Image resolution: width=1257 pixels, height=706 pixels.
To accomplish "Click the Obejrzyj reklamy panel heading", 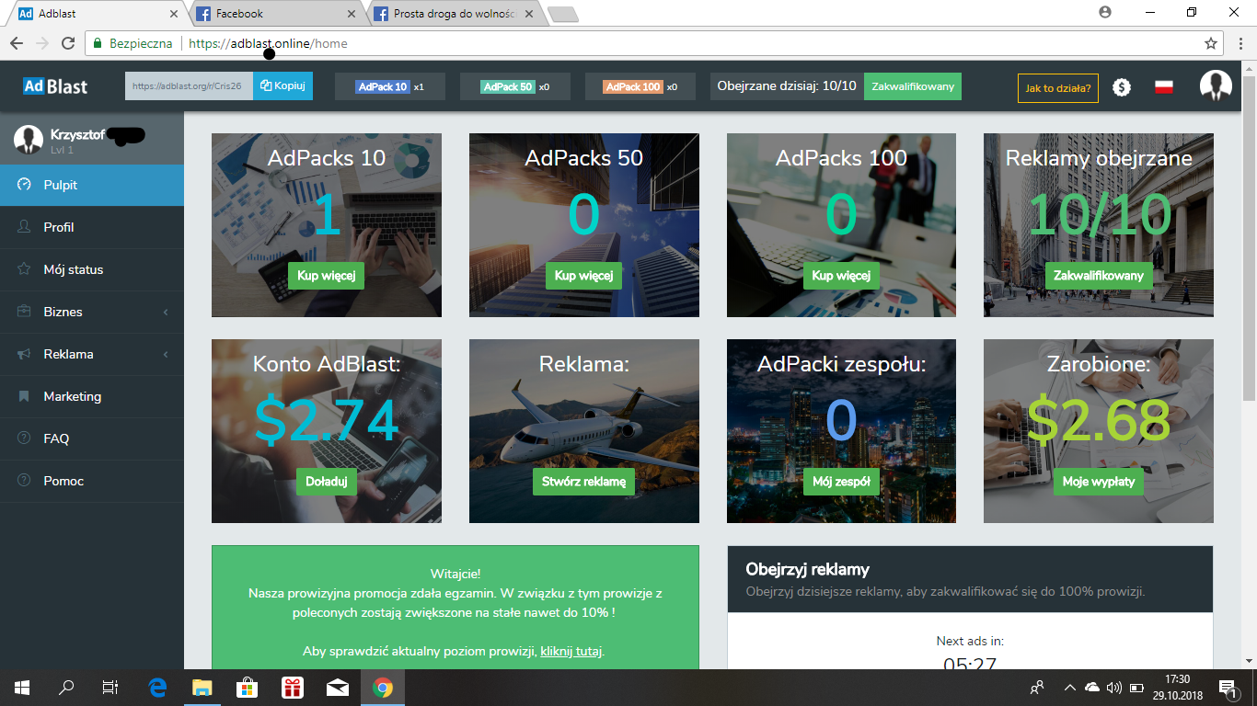I will [x=807, y=570].
